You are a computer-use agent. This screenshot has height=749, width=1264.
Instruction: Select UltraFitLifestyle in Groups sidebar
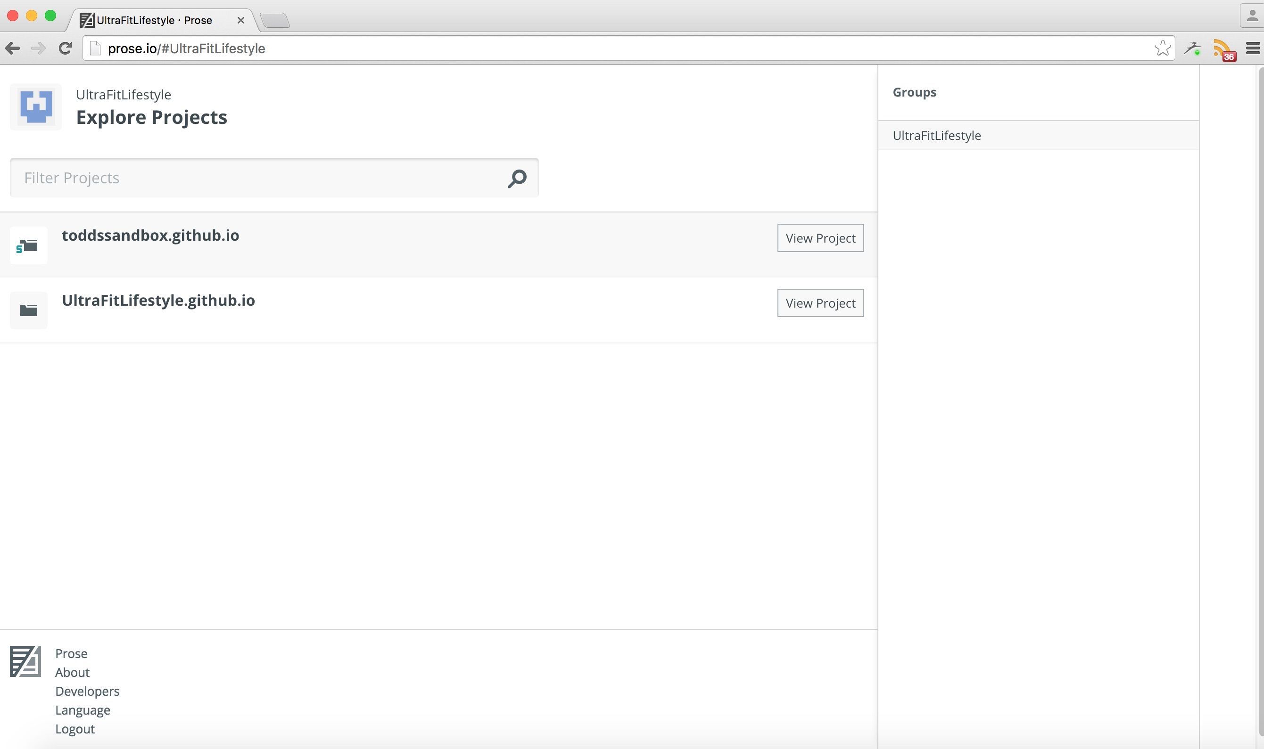click(x=936, y=136)
